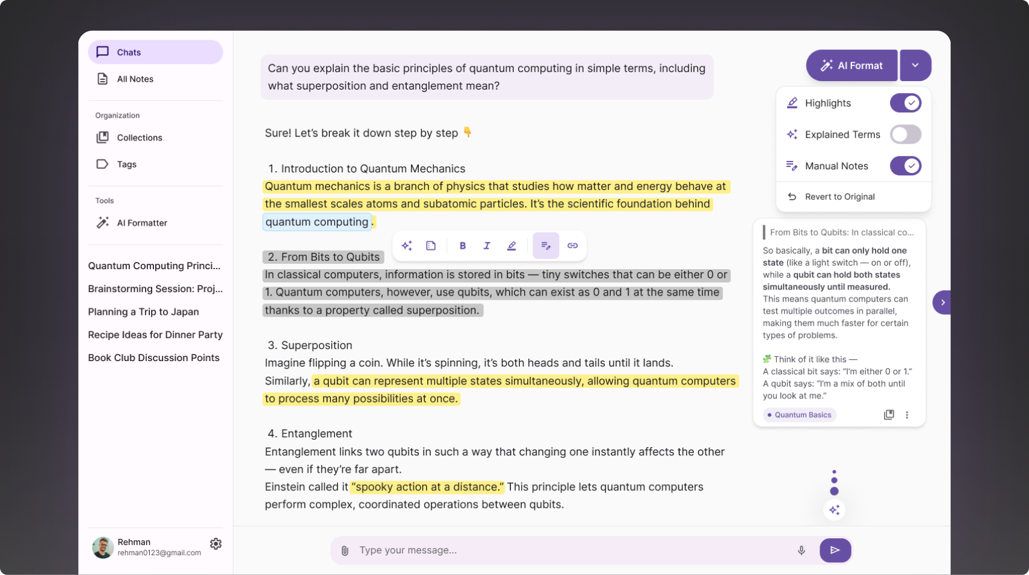This screenshot has height=575, width=1029.
Task: Click the Revert undo arrow icon
Action: [x=792, y=196]
